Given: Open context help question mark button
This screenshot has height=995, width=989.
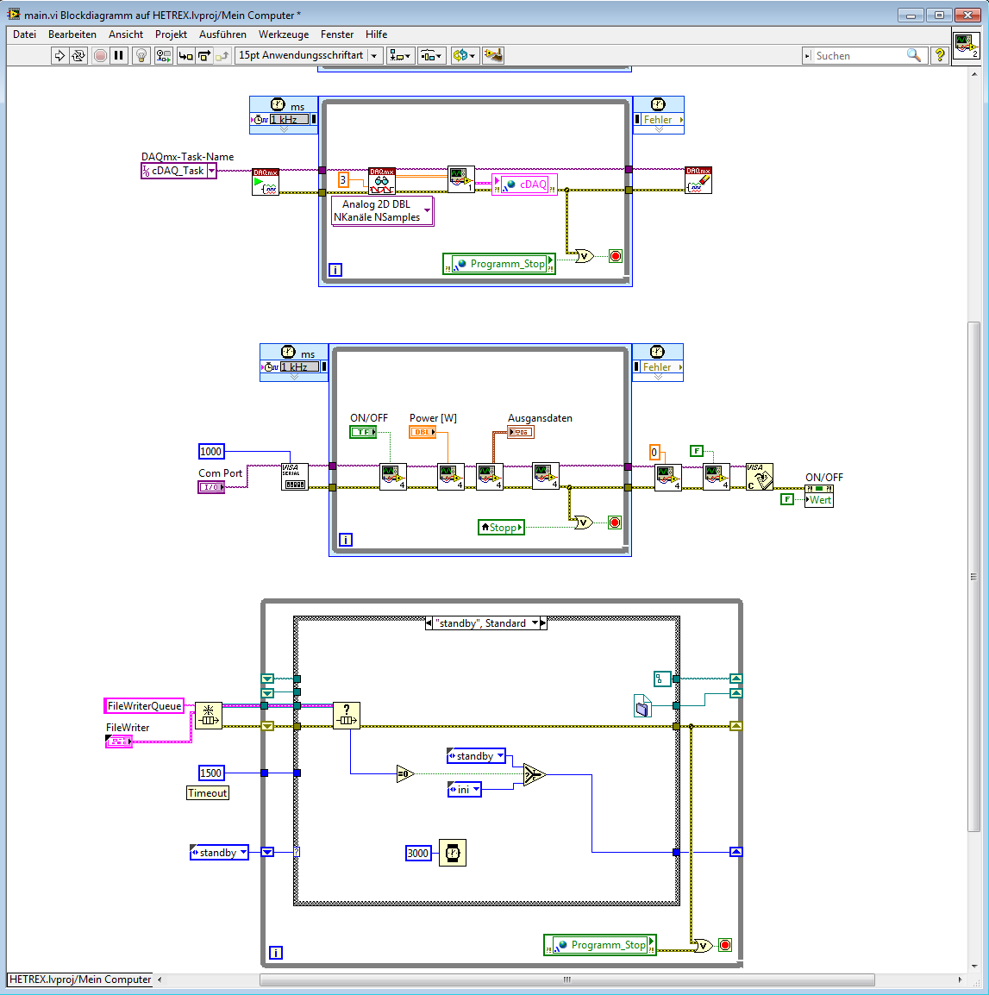Looking at the screenshot, I should 940,56.
